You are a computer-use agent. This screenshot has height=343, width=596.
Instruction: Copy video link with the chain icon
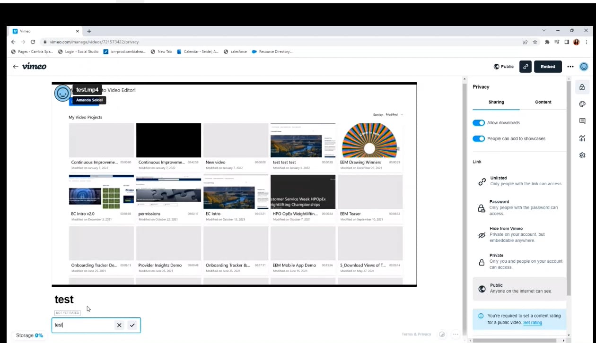tap(526, 67)
